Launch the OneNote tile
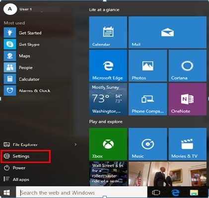Screen dimensions: 209x198 [188, 99]
